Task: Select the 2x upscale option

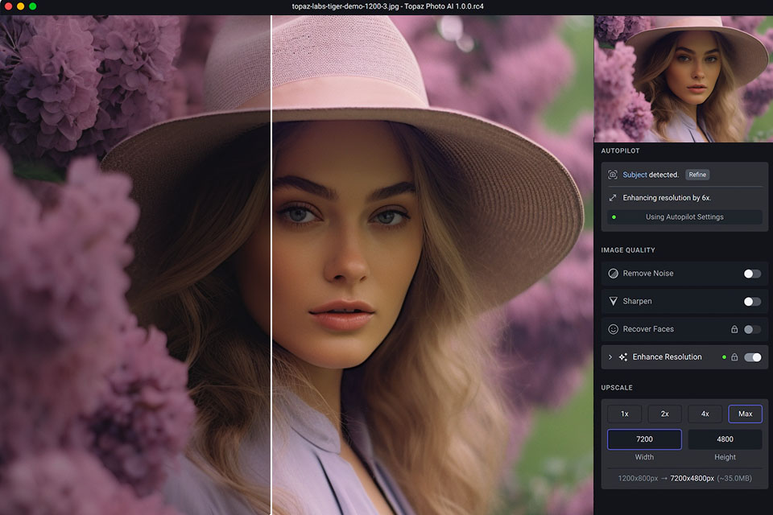Action: click(x=665, y=414)
